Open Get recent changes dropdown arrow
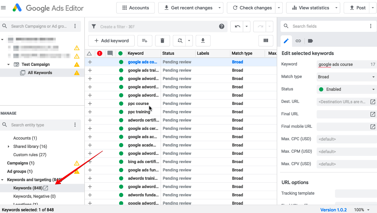377x213 pixels. tap(220, 8)
